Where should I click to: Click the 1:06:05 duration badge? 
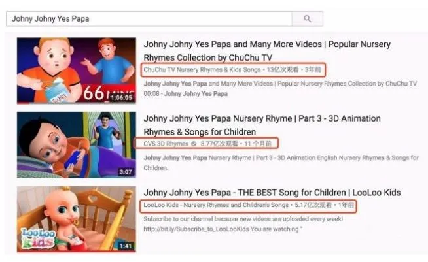tap(122, 97)
